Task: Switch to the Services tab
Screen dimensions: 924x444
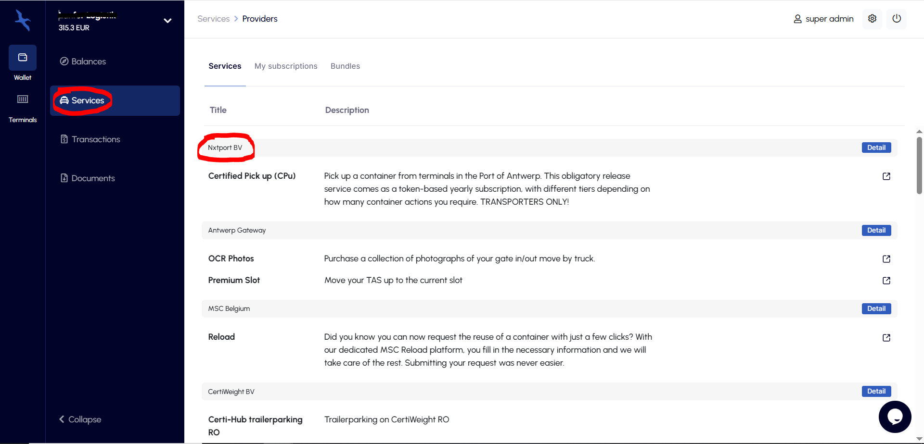Action: [225, 66]
